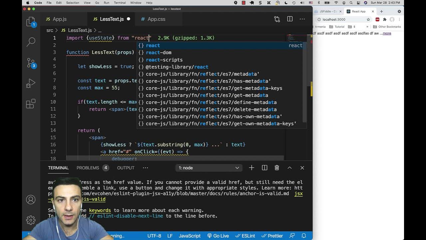426x240 pixels.
Task: Click 'src' in the editor breadcrumb
Action: (x=50, y=30)
